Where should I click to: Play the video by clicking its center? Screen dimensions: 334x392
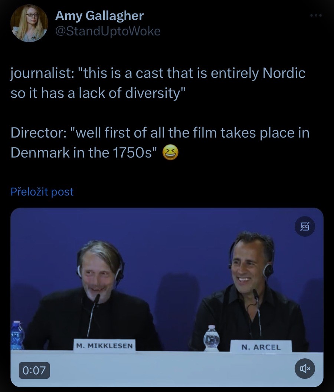167,297
